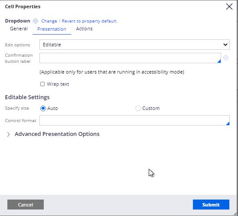Viewport: 238px width, 216px height.
Task: Click blue corner marker in Control format field
Action: coord(228,123)
